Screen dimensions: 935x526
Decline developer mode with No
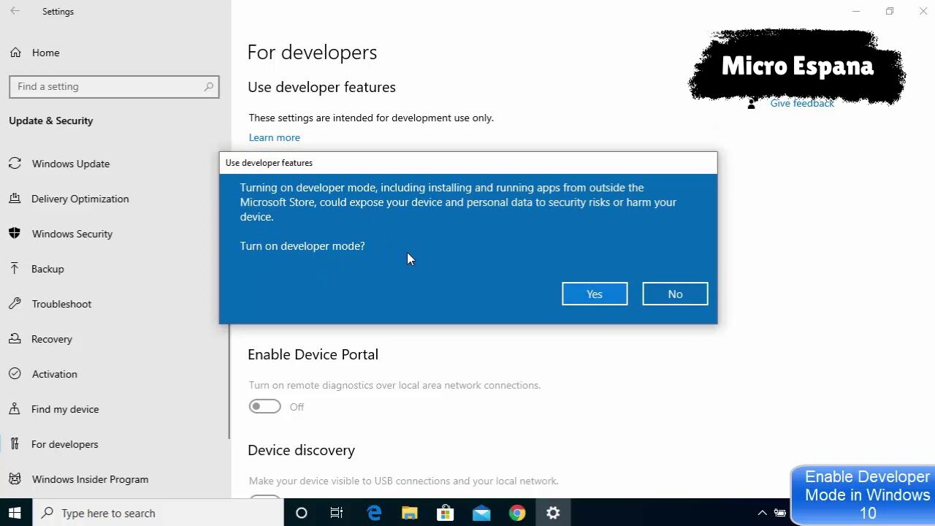tap(674, 294)
